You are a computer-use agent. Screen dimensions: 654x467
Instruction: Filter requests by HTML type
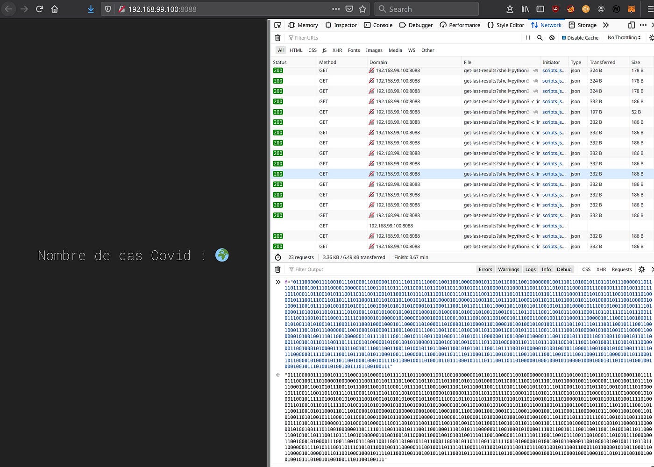[x=296, y=50]
